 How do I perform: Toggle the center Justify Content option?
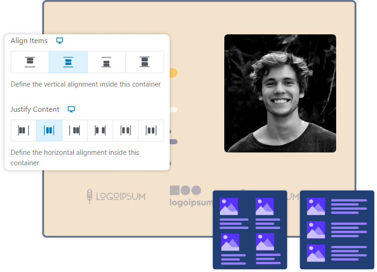pos(49,131)
